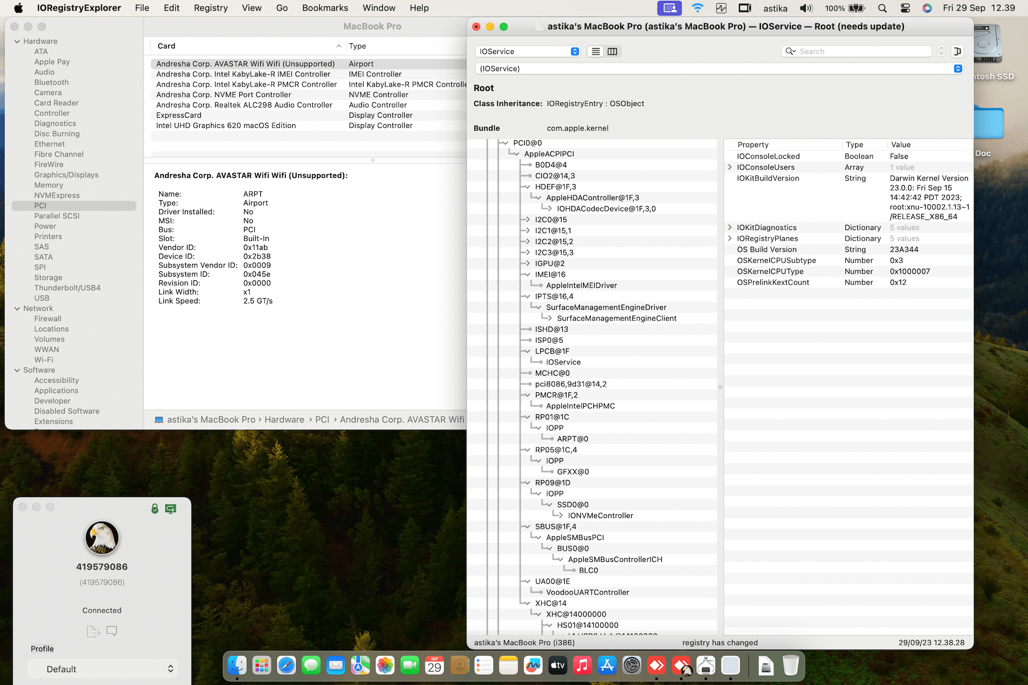1028x685 pixels.
Task: Open Apple TV from the Dock
Action: [558, 666]
